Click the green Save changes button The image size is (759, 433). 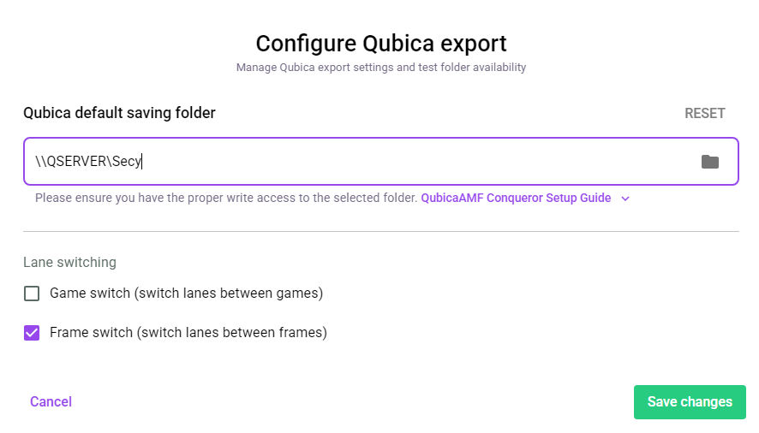tap(690, 401)
